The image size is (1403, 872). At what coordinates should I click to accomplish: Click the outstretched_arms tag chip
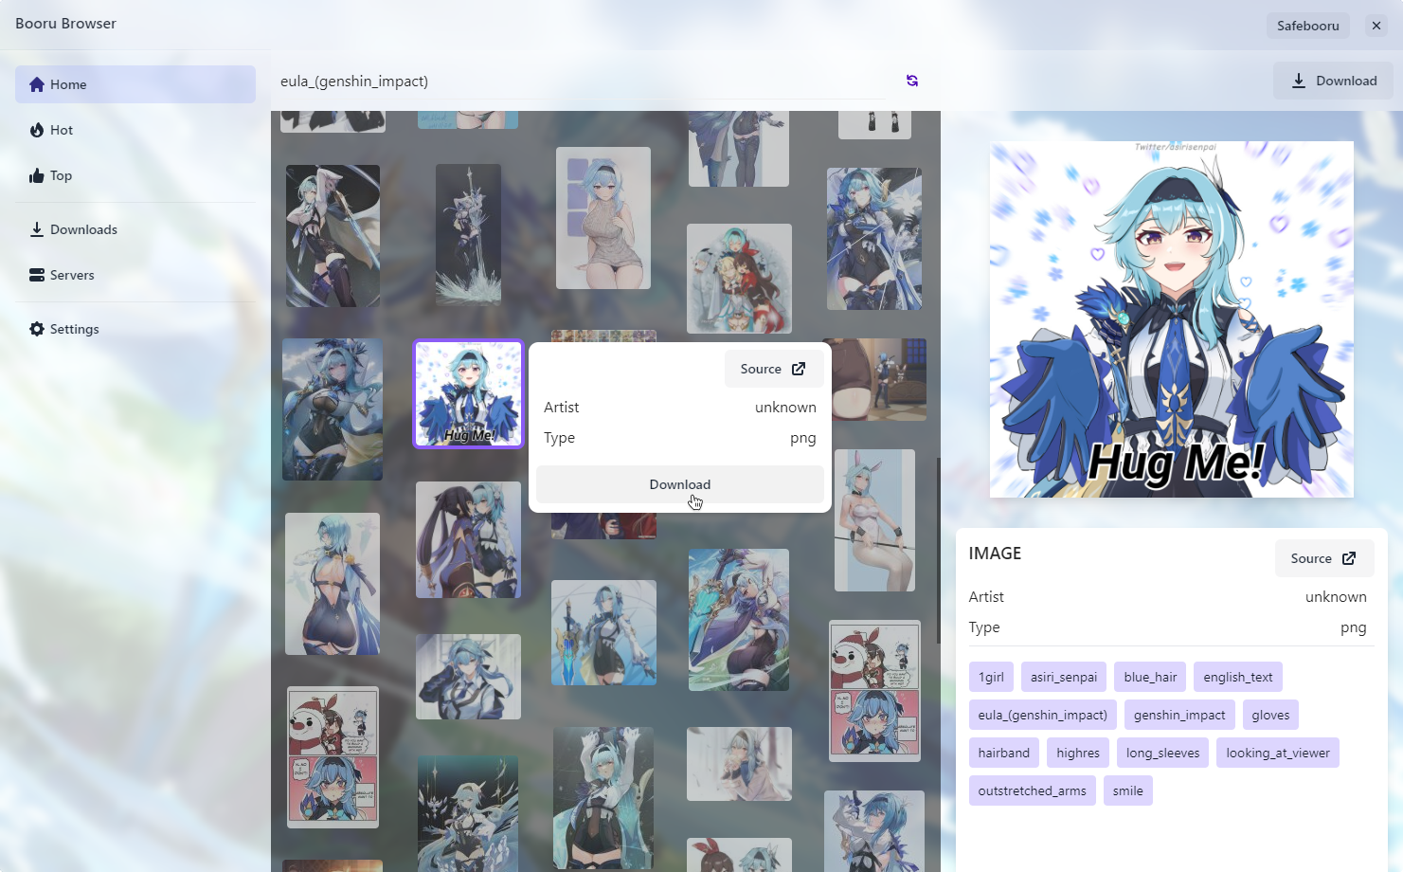pyautogui.click(x=1032, y=790)
